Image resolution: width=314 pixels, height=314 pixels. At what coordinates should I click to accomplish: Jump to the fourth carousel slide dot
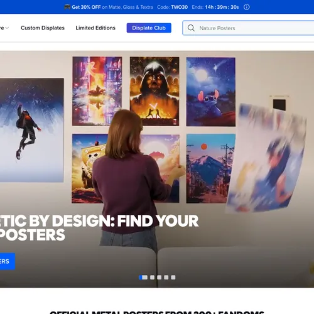[x=166, y=278]
